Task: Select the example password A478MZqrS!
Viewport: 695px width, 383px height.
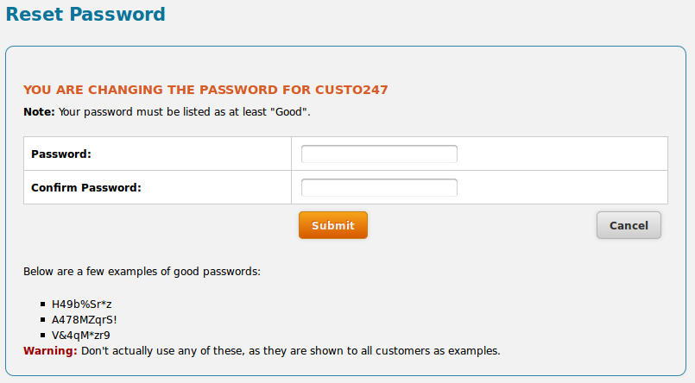Action: pyautogui.click(x=84, y=319)
